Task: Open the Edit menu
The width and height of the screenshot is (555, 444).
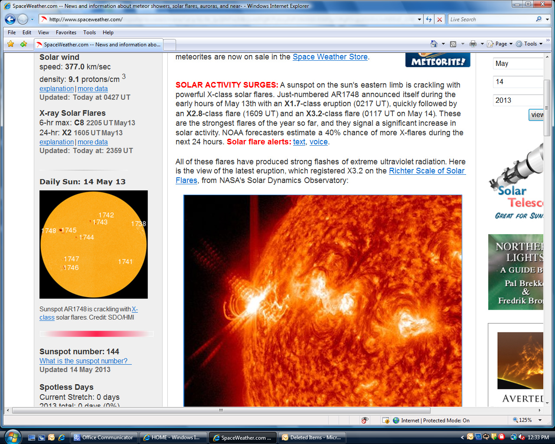Action: (x=27, y=33)
